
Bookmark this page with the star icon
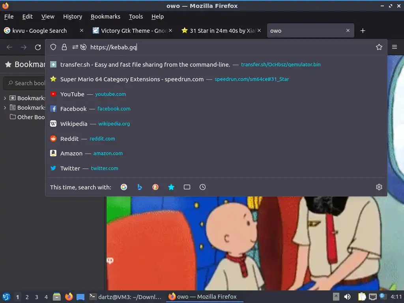[x=379, y=47]
